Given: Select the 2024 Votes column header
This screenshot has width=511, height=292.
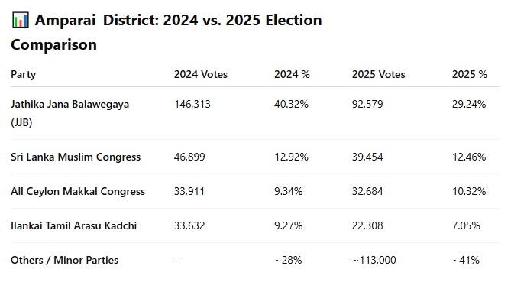Looking at the screenshot, I should [x=200, y=74].
